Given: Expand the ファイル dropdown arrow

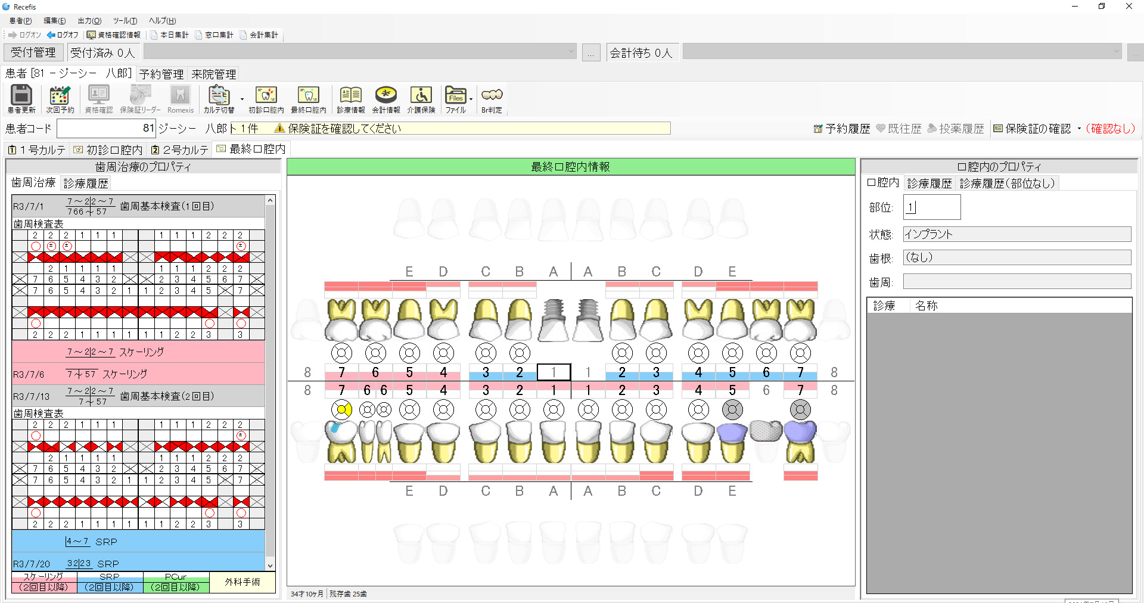Looking at the screenshot, I should tap(471, 99).
